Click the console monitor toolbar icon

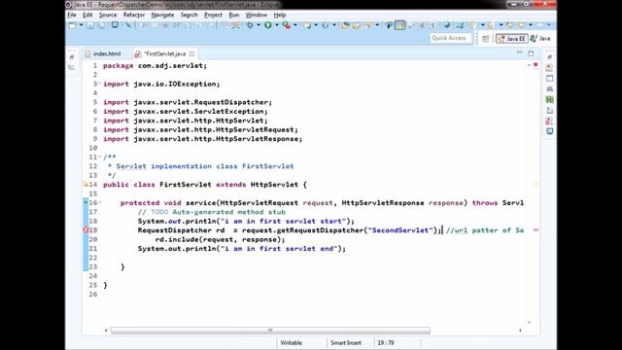pyautogui.click(x=115, y=25)
